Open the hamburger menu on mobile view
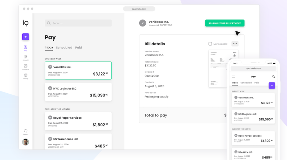The width and height of the screenshot is (287, 160). click(233, 77)
